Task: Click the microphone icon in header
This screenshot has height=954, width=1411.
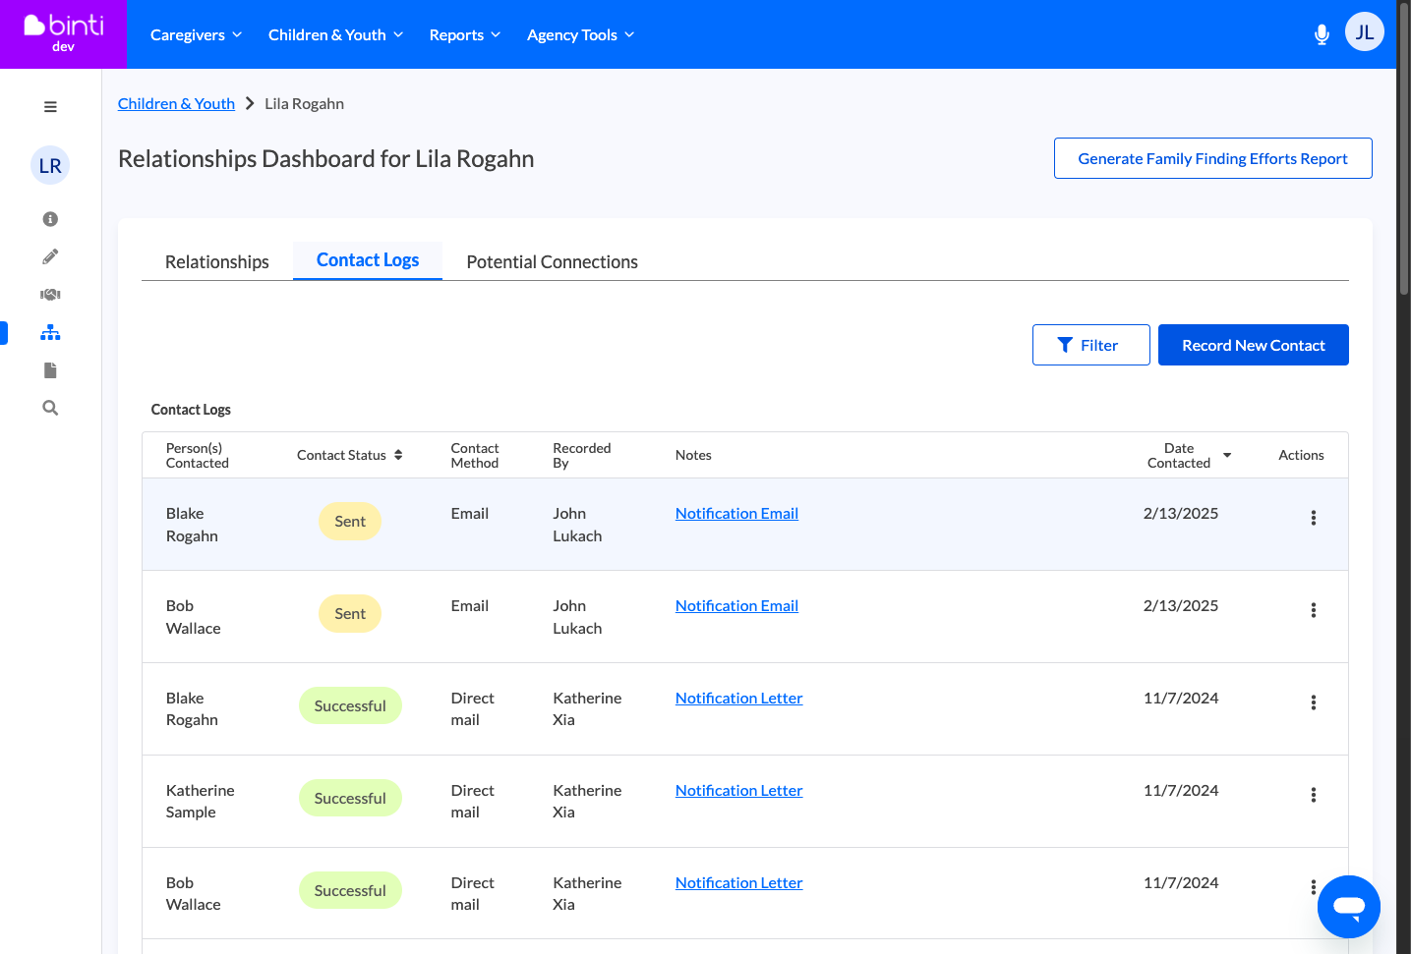Action: click(1322, 35)
